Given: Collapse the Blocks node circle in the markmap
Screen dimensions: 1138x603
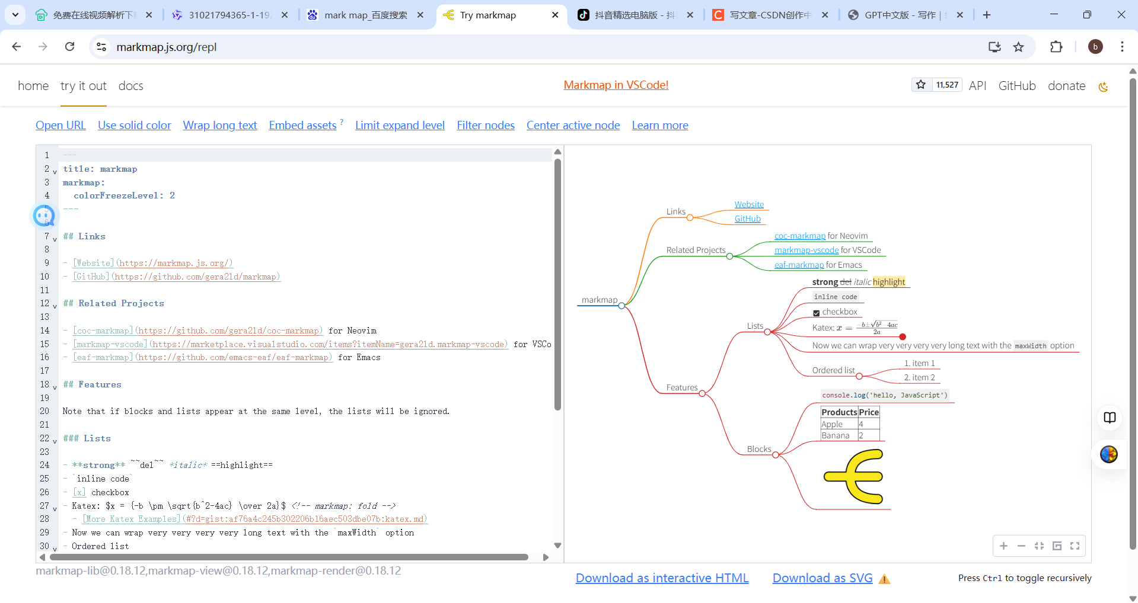Looking at the screenshot, I should click(x=776, y=455).
